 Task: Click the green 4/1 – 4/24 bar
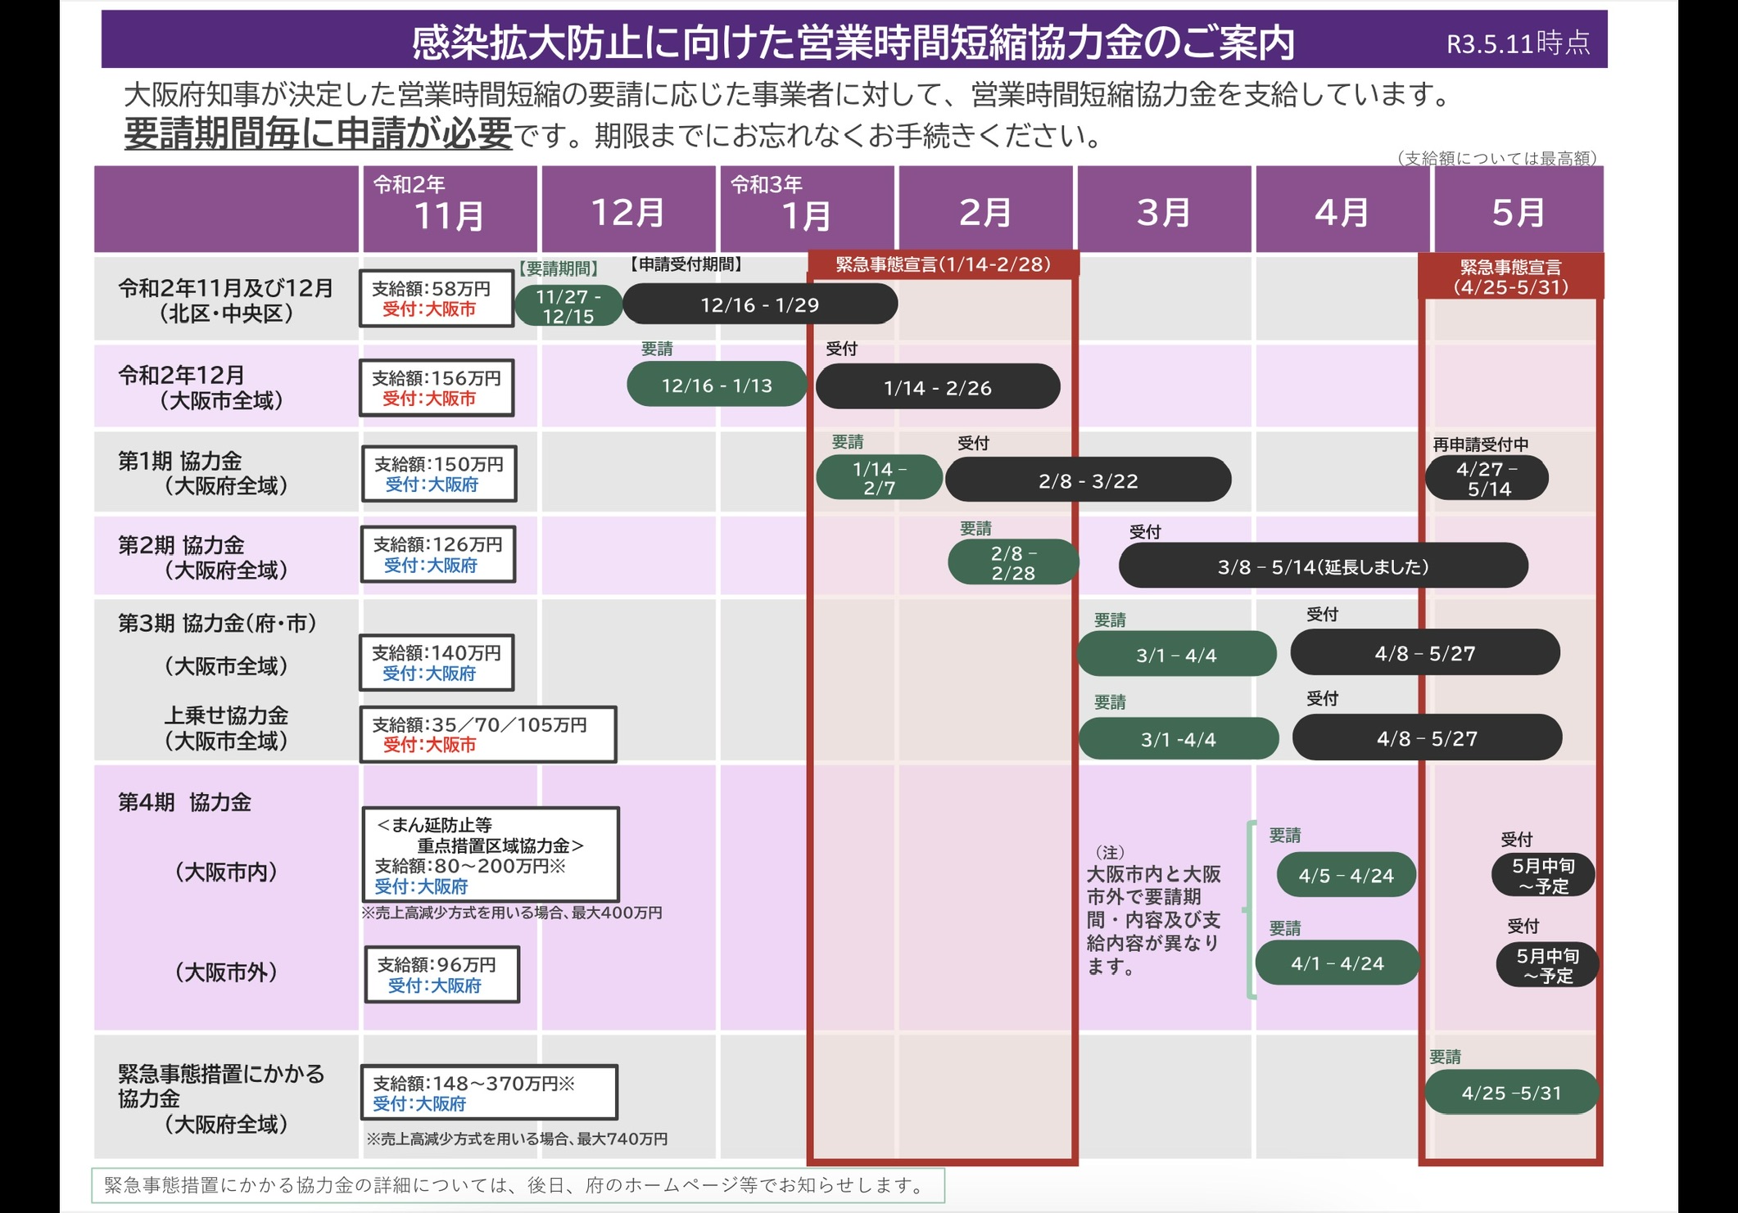click(1337, 963)
